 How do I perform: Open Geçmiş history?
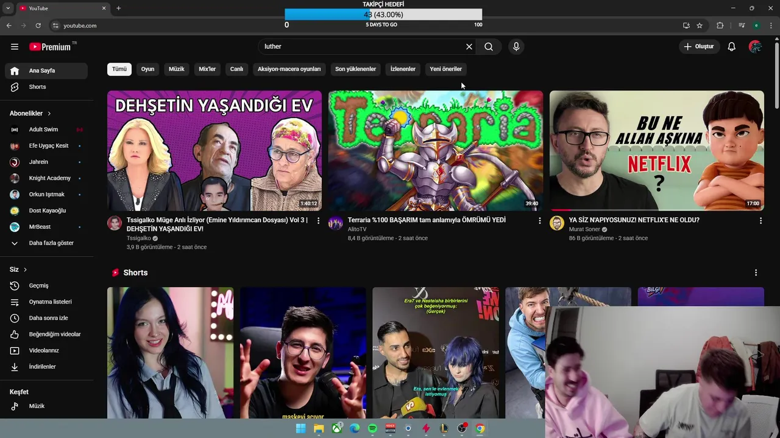[x=46, y=286]
